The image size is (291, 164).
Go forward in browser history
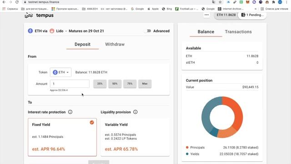[10, 2]
